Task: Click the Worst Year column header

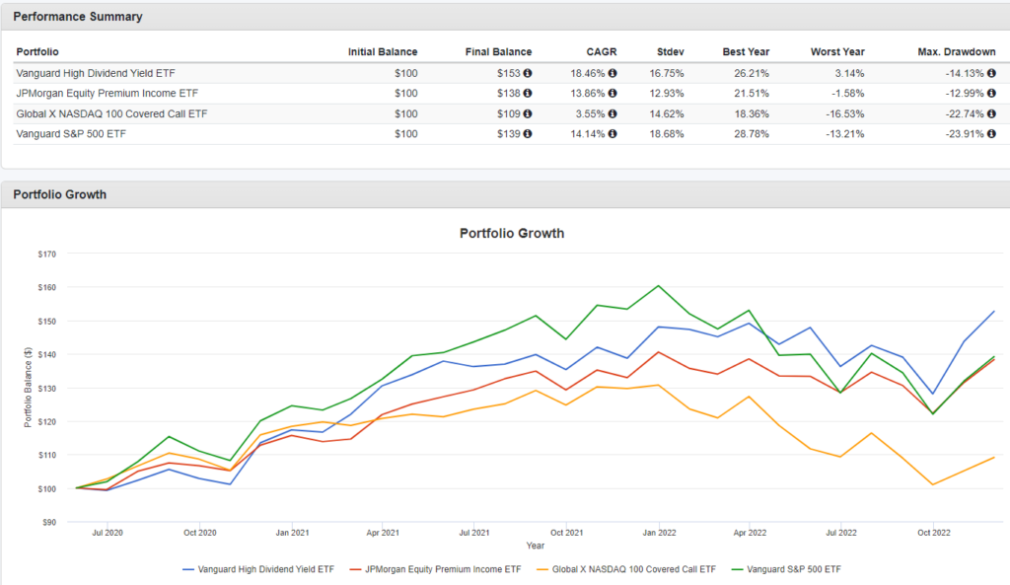Action: pos(837,51)
